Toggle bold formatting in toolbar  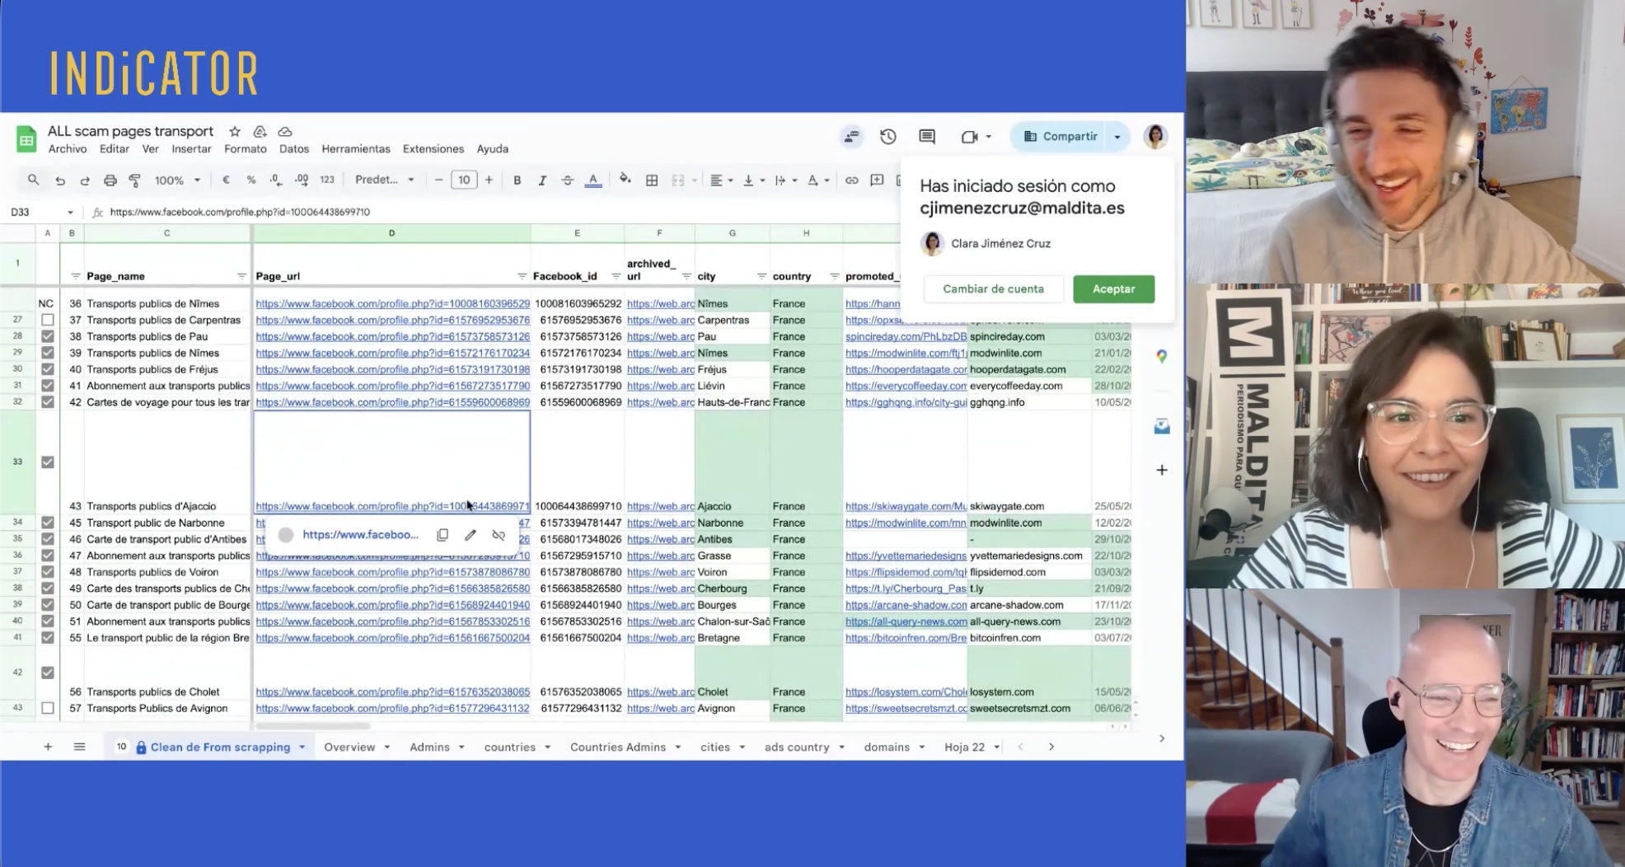click(x=517, y=180)
